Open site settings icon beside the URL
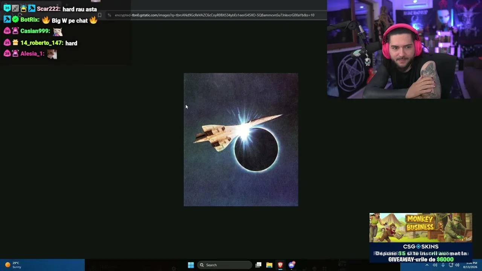482x271 pixels. tap(109, 15)
